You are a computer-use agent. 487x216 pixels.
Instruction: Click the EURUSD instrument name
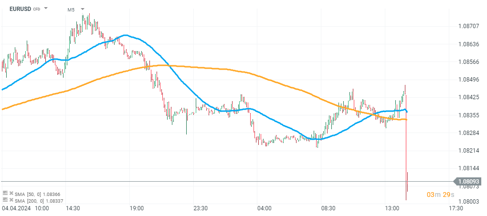[x=20, y=9]
